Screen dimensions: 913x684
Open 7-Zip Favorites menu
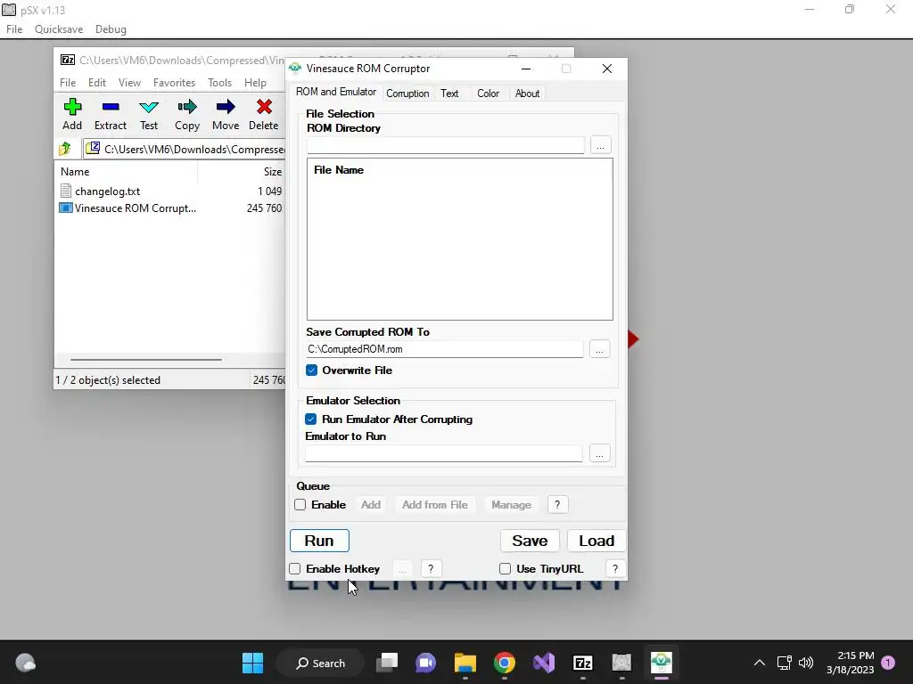tap(174, 83)
